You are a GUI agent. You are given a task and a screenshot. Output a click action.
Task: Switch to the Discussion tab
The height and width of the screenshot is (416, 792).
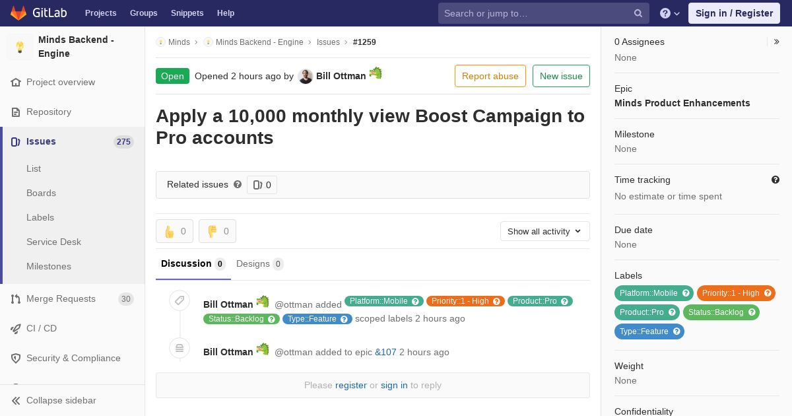[193, 264]
